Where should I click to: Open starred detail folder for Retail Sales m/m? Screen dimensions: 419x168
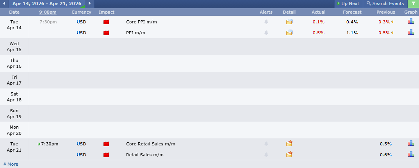tap(289, 155)
